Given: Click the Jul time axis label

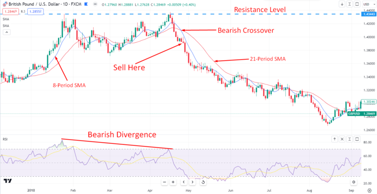Looking at the screenshot, I should click(269, 190).
